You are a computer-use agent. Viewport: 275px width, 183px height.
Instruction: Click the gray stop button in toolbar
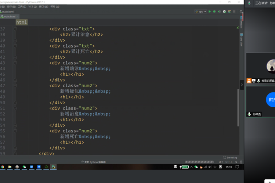click(x=234, y=12)
